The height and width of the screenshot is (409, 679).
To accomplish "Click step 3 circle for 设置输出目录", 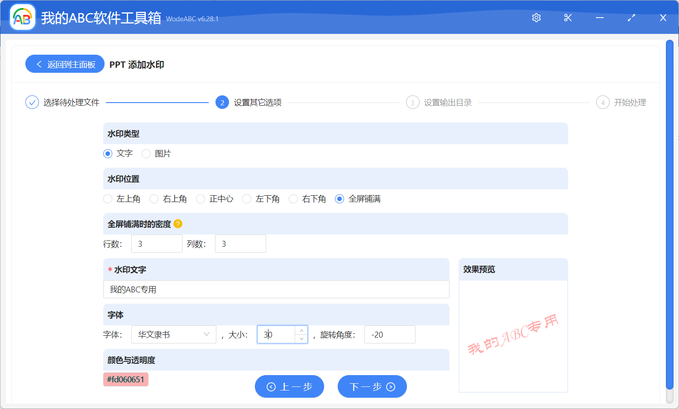I will click(x=412, y=102).
